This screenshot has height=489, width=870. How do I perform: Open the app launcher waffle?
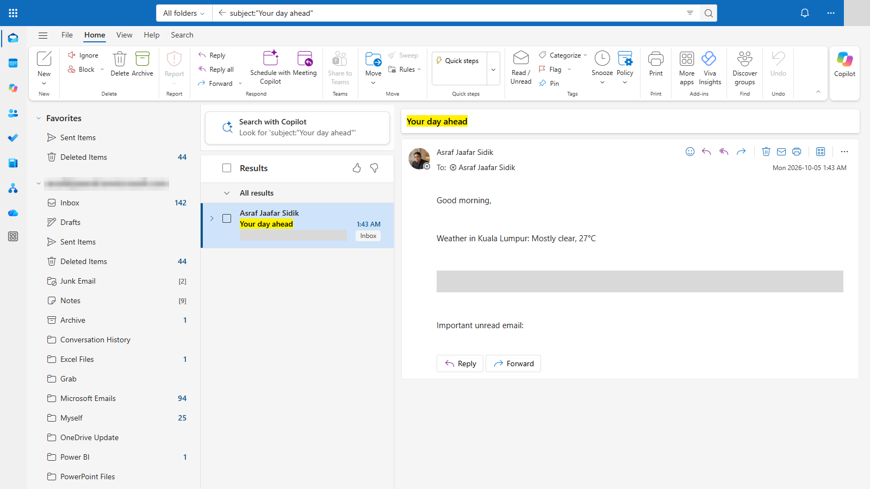13,13
